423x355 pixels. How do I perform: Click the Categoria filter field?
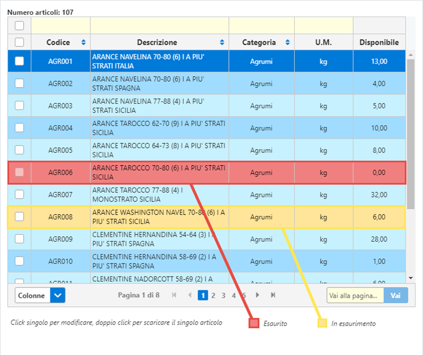[x=262, y=26]
